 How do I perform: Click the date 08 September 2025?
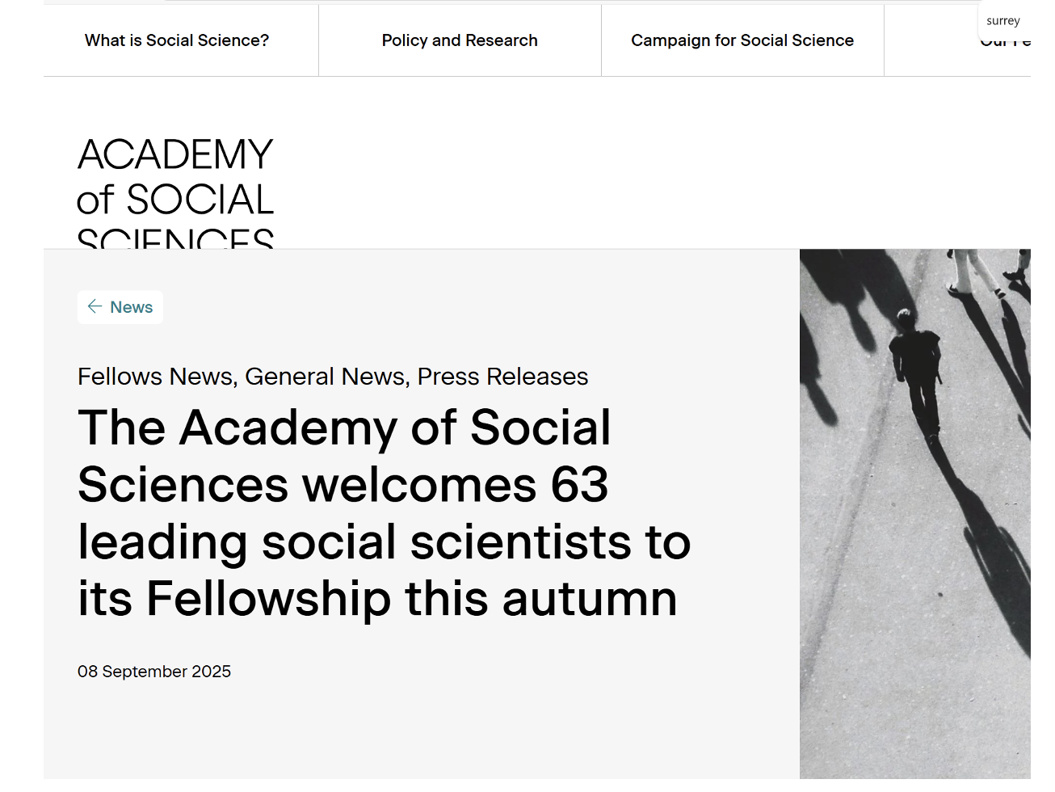154,672
